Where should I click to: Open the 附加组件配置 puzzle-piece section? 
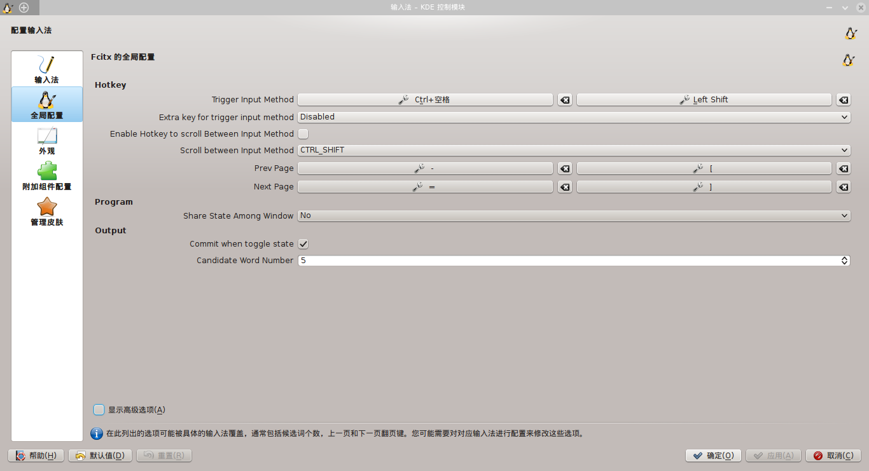[x=47, y=176]
